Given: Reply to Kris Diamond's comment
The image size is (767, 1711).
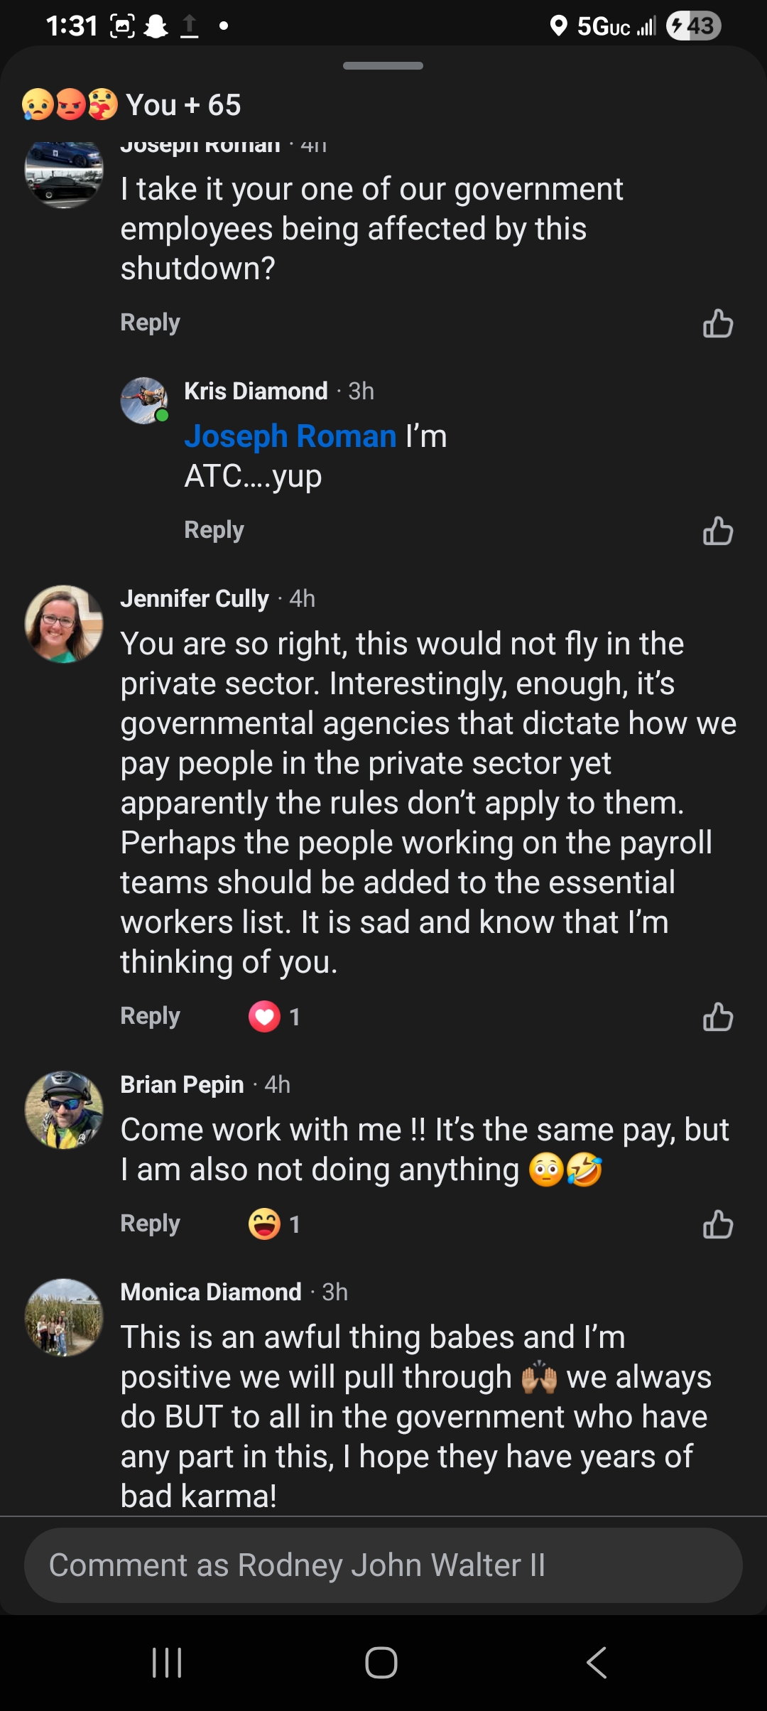Looking at the screenshot, I should click(x=214, y=530).
